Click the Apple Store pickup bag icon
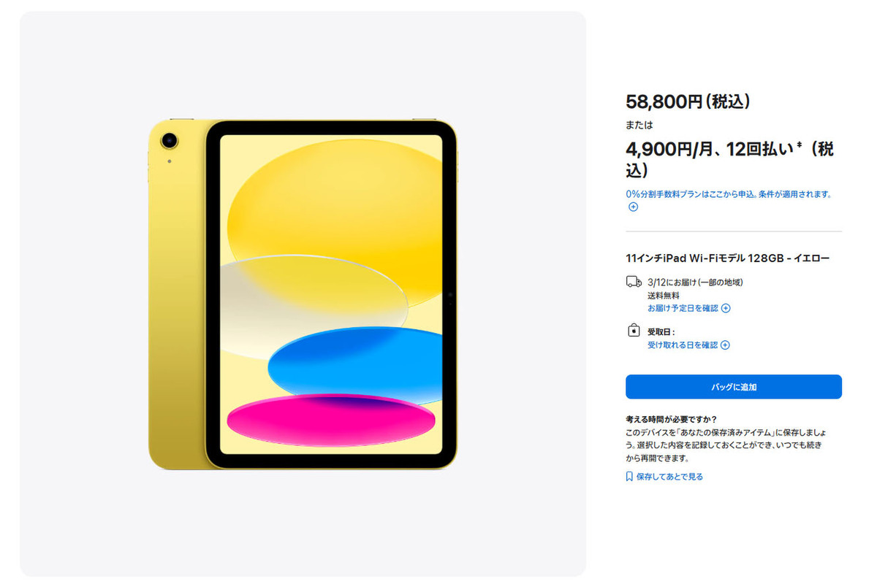The image size is (877, 584). [633, 331]
